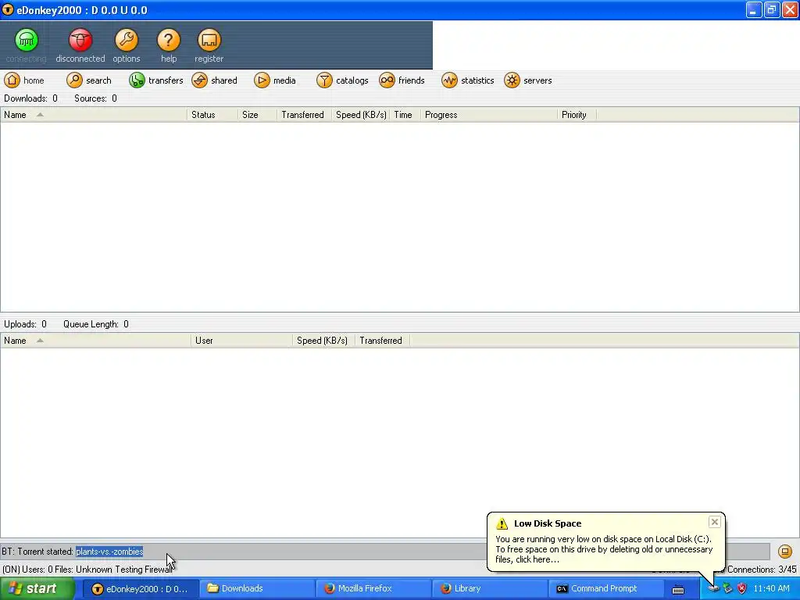The height and width of the screenshot is (600, 800).
Task: Go to the home tab
Action: (x=24, y=80)
